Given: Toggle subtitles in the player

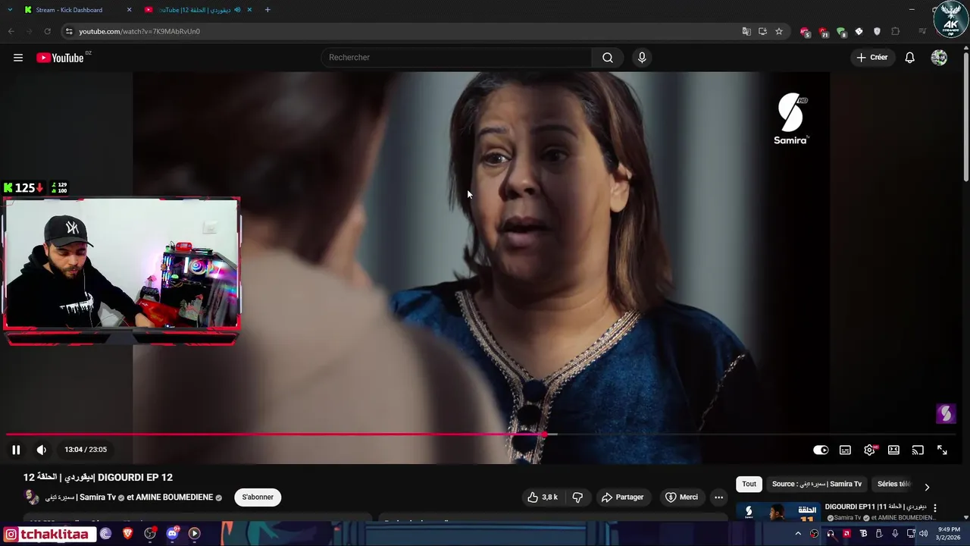Looking at the screenshot, I should coord(845,450).
